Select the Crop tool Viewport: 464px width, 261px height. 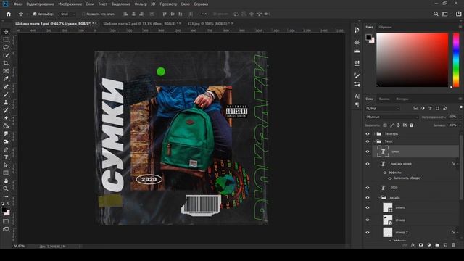pyautogui.click(x=6, y=63)
